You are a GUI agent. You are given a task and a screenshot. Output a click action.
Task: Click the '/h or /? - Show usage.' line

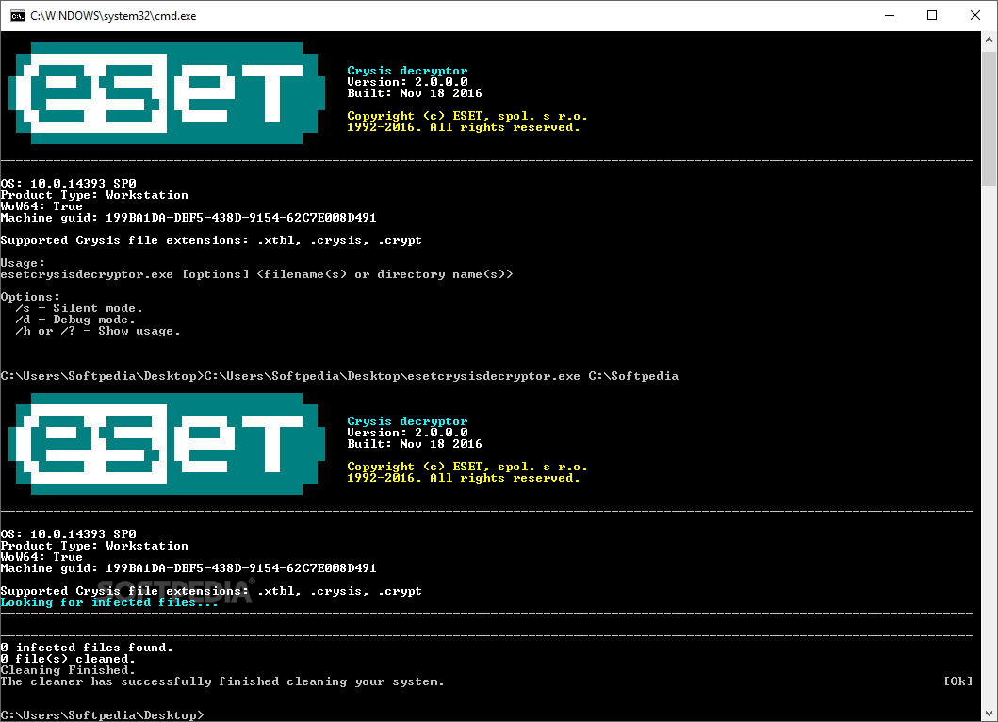[98, 331]
